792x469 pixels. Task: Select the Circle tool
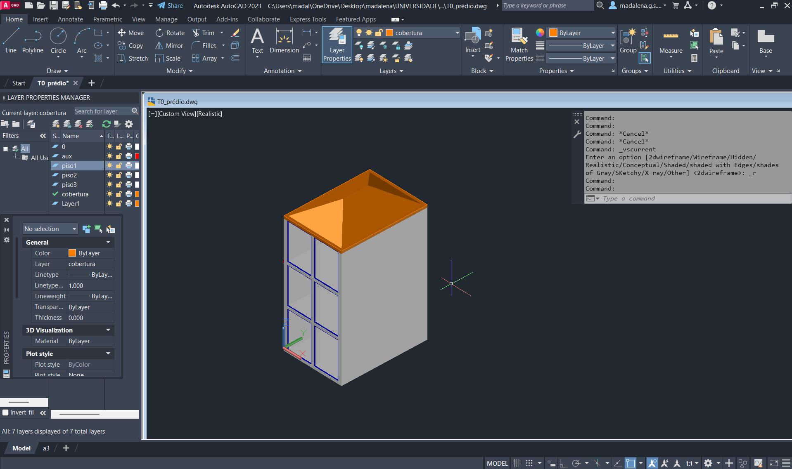pos(58,41)
